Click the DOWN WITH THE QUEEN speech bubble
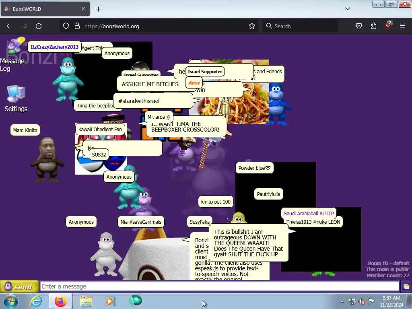412x309 pixels. point(249,243)
